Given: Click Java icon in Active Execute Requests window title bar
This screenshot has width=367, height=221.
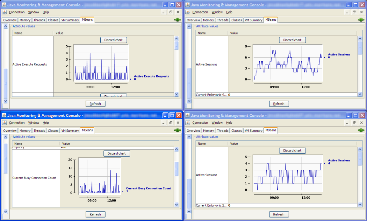Looking at the screenshot, I should coord(4,5).
